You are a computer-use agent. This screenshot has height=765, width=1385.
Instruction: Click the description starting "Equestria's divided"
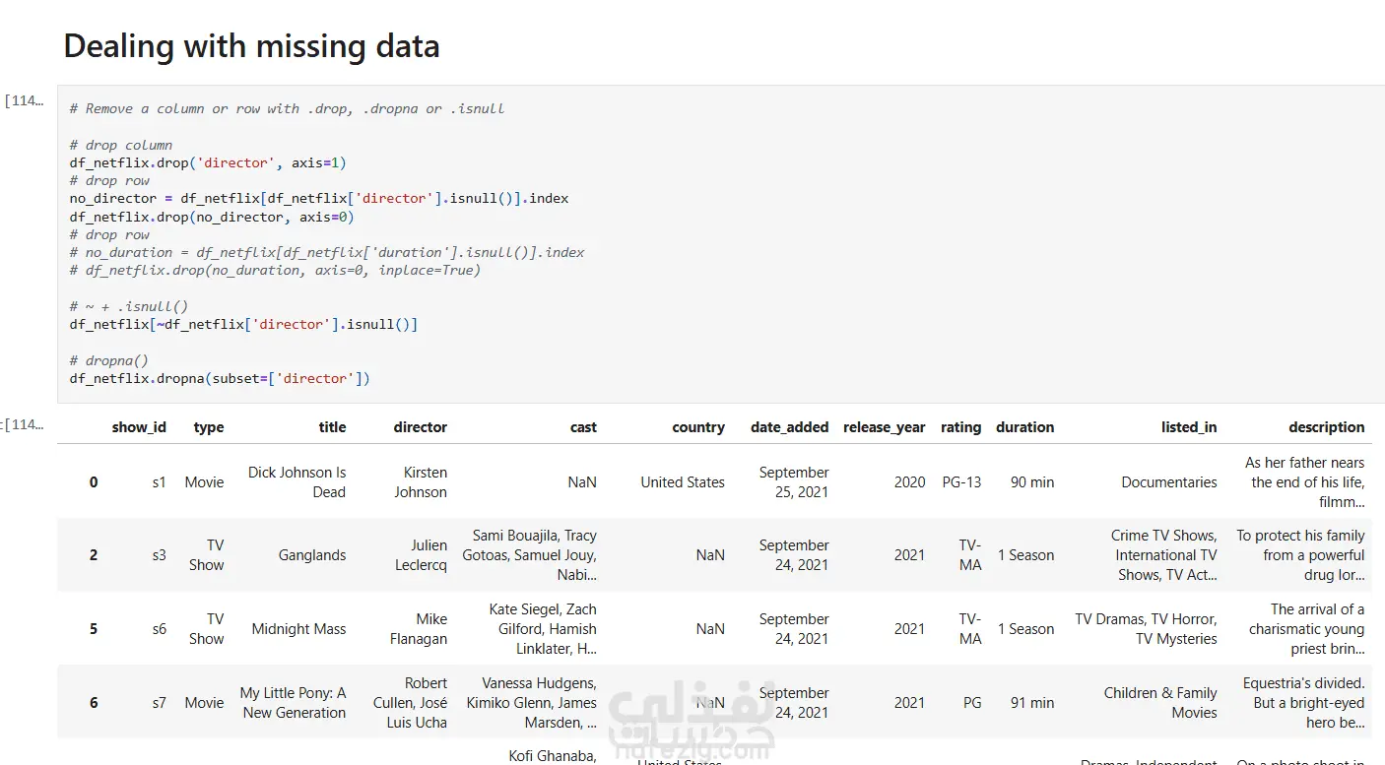pos(1304,703)
